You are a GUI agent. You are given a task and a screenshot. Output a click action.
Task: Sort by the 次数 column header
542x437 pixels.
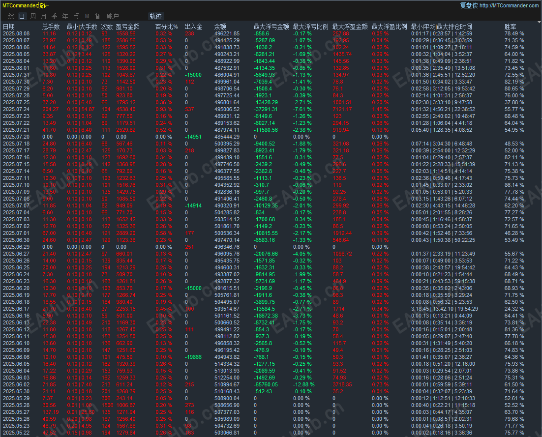[107, 27]
